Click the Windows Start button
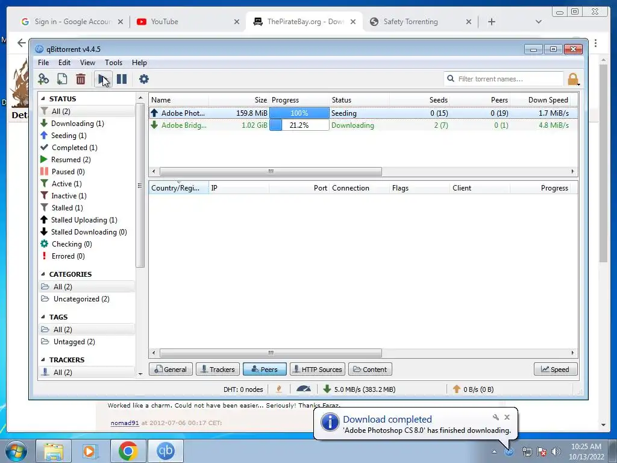Image resolution: width=617 pixels, height=463 pixels. click(x=16, y=452)
